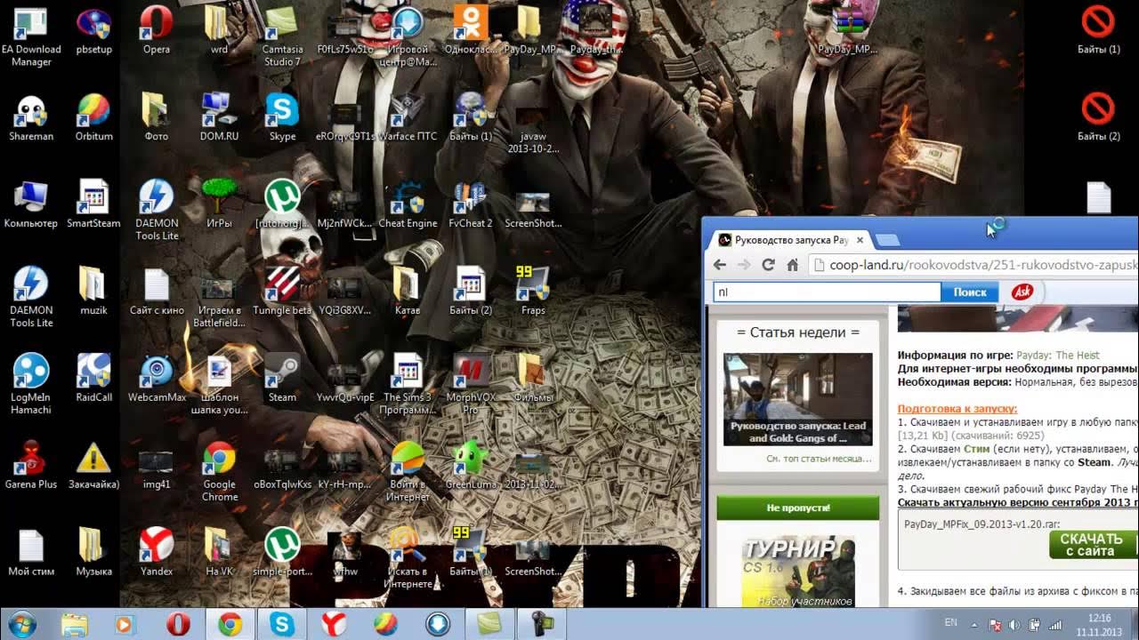Click the Ask toolbar search field
The image size is (1139, 640).
coord(827,292)
